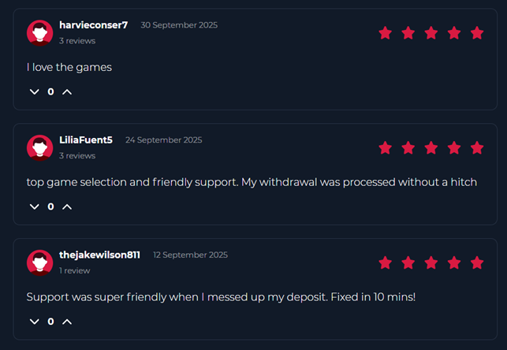Click the 'I love the games' review text
Viewport: 507px width, 350px height.
pos(69,67)
